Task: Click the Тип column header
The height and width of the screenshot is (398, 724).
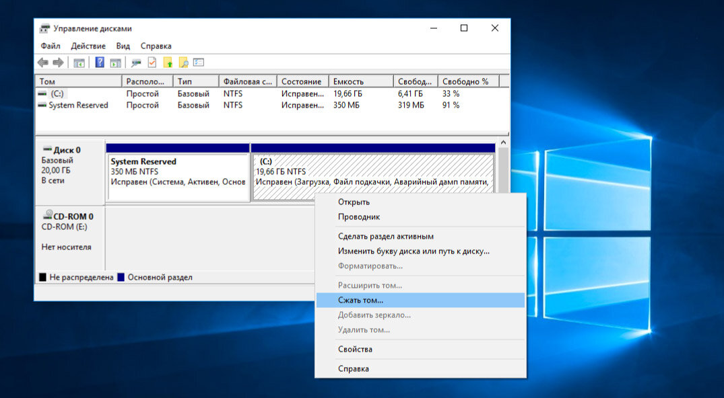Action: click(x=196, y=81)
